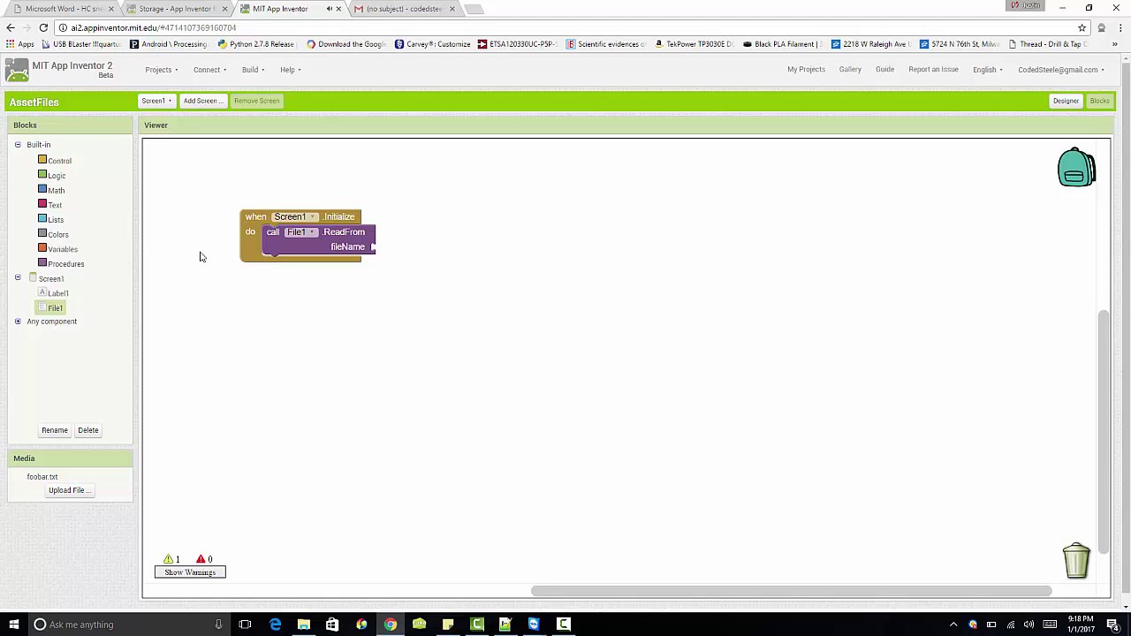Open Task View in the taskbar

point(245,625)
